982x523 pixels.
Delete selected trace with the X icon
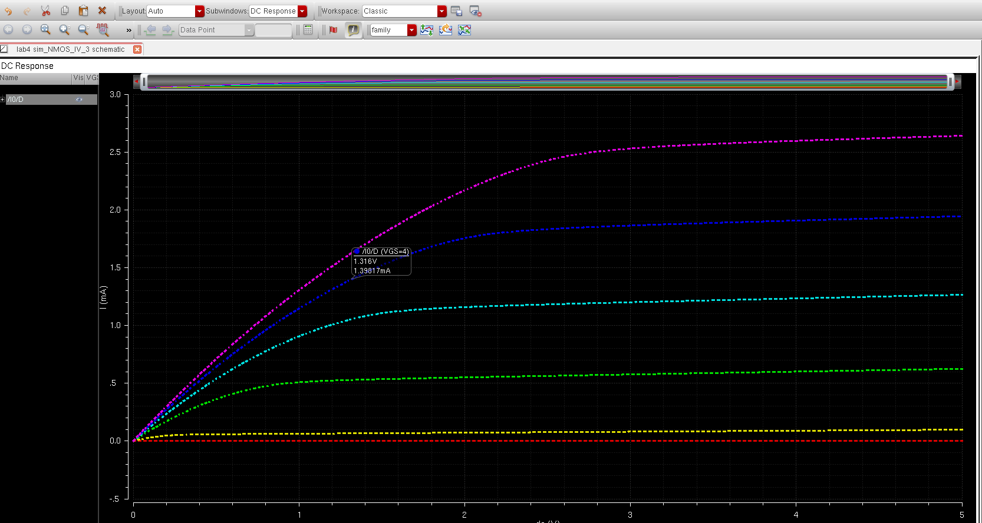pyautogui.click(x=102, y=11)
